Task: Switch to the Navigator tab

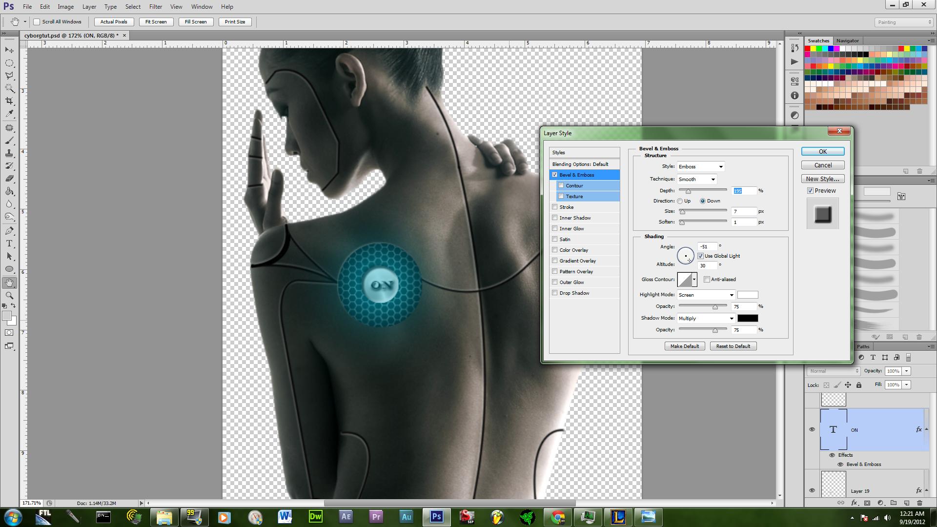Action: [847, 41]
